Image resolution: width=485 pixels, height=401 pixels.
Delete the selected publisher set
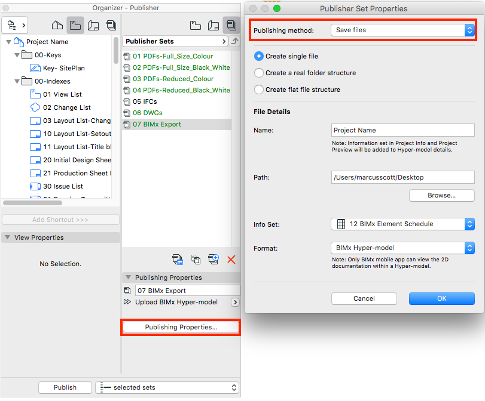(x=231, y=260)
